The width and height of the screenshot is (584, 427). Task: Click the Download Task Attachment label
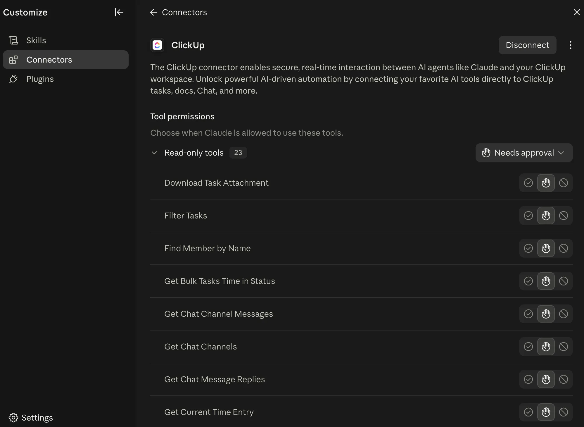(x=216, y=183)
